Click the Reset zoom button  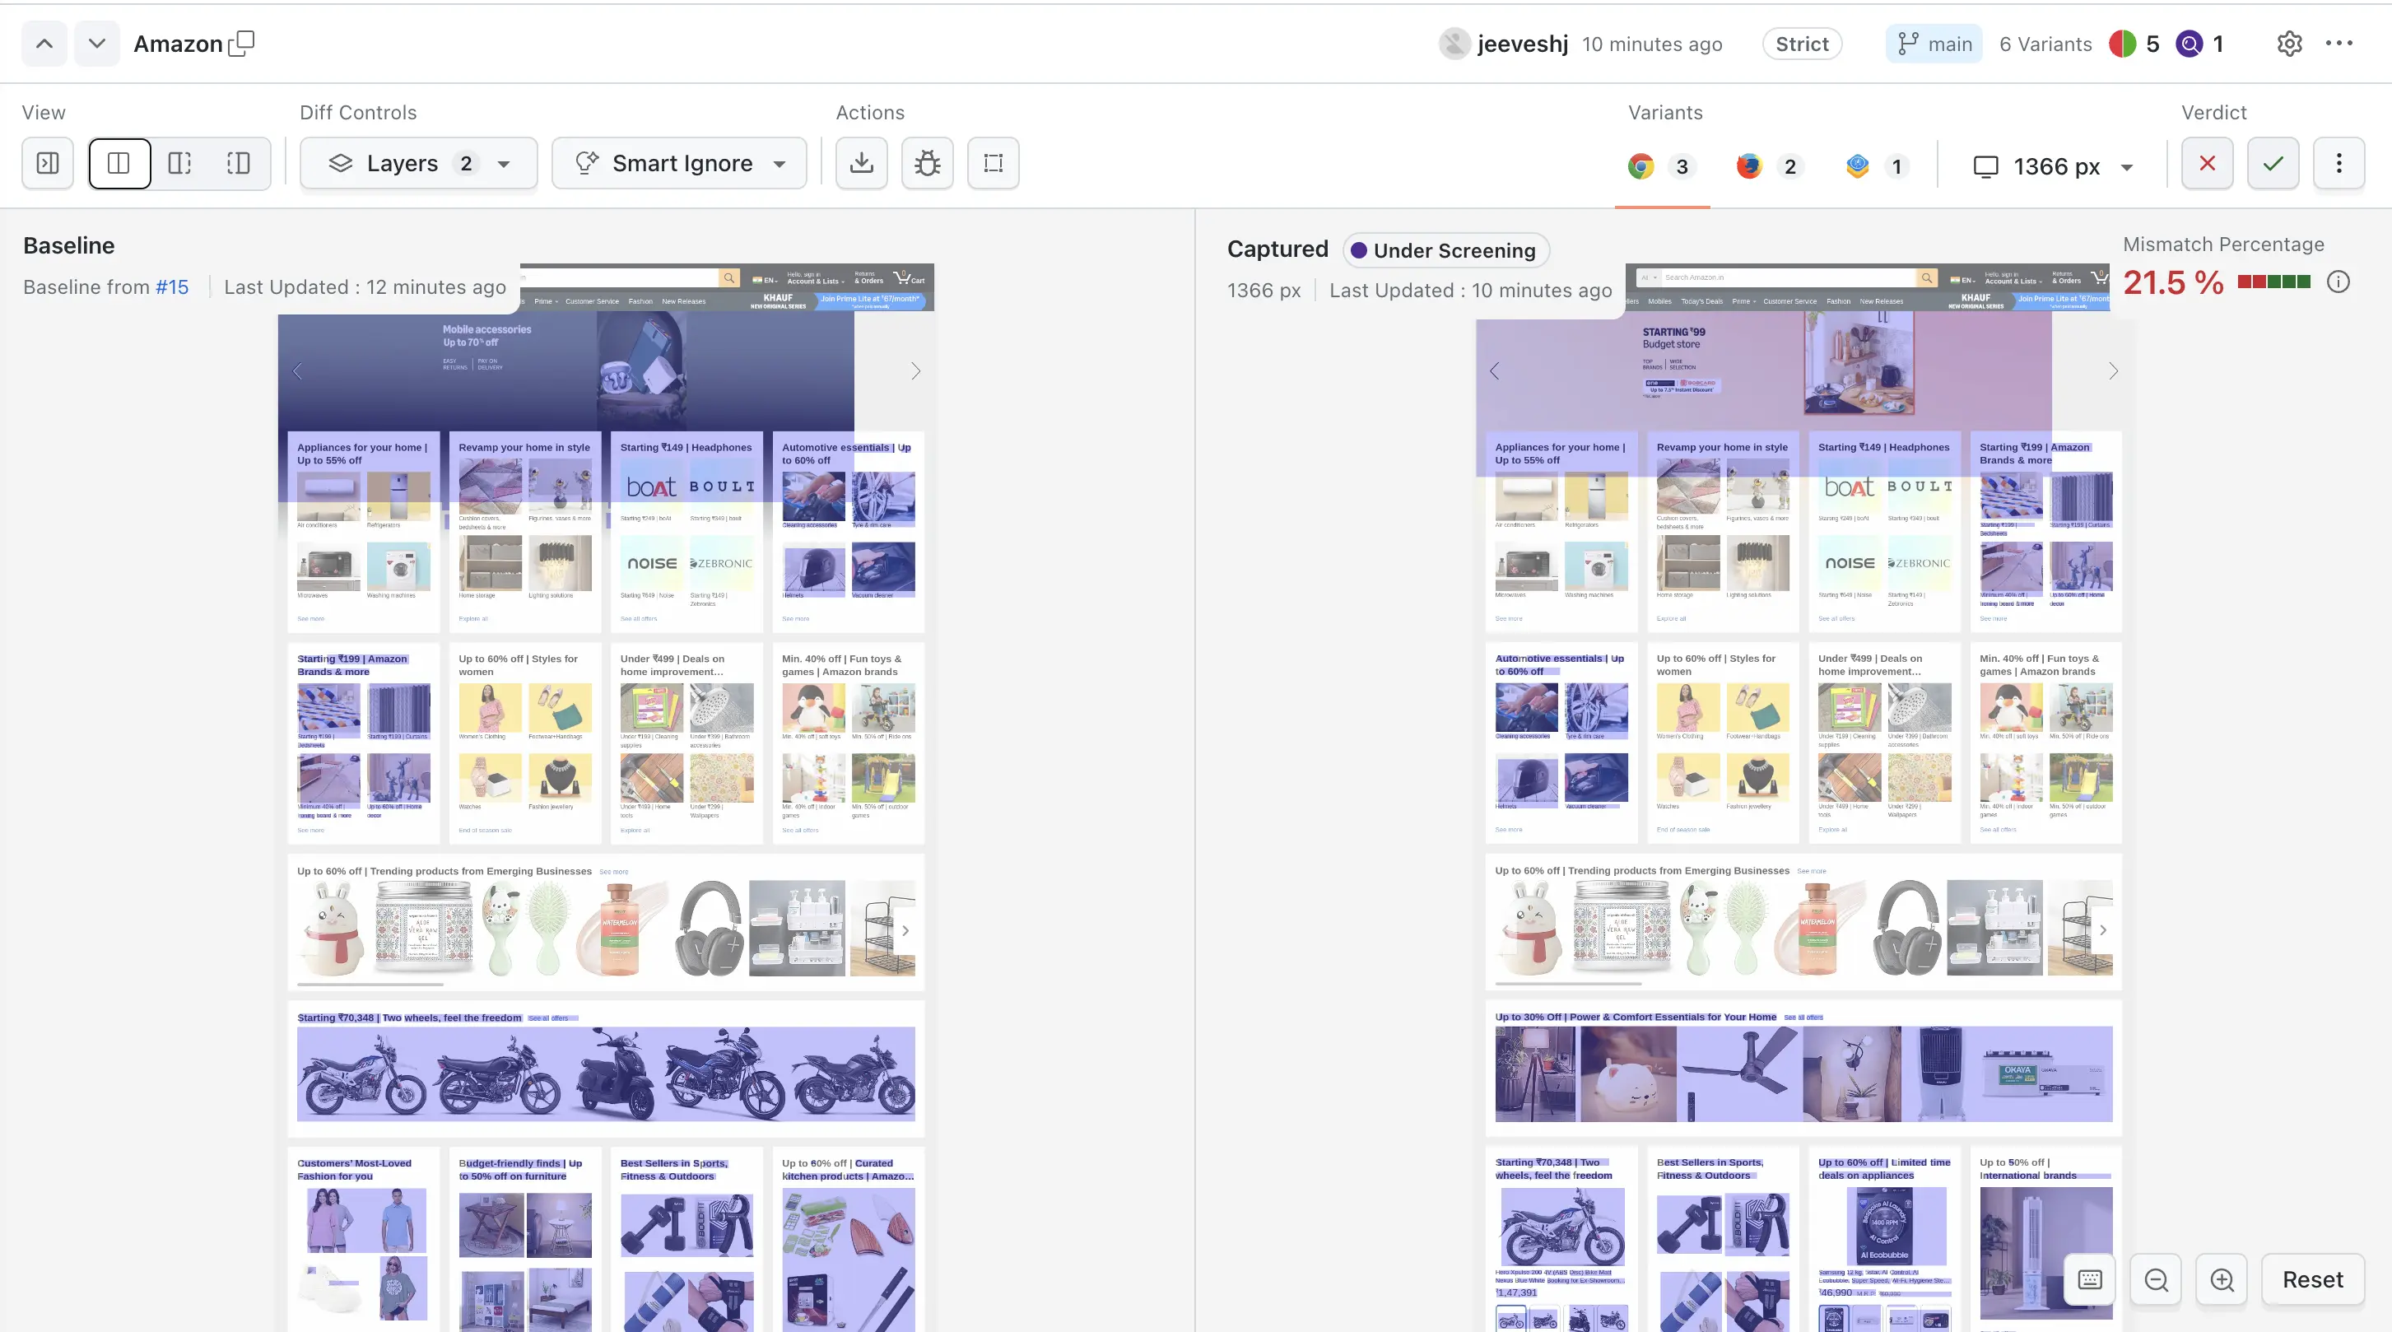tap(2312, 1279)
